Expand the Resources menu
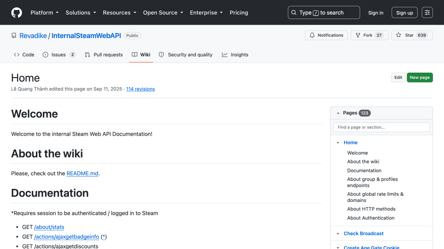The image size is (444, 249). point(120,13)
